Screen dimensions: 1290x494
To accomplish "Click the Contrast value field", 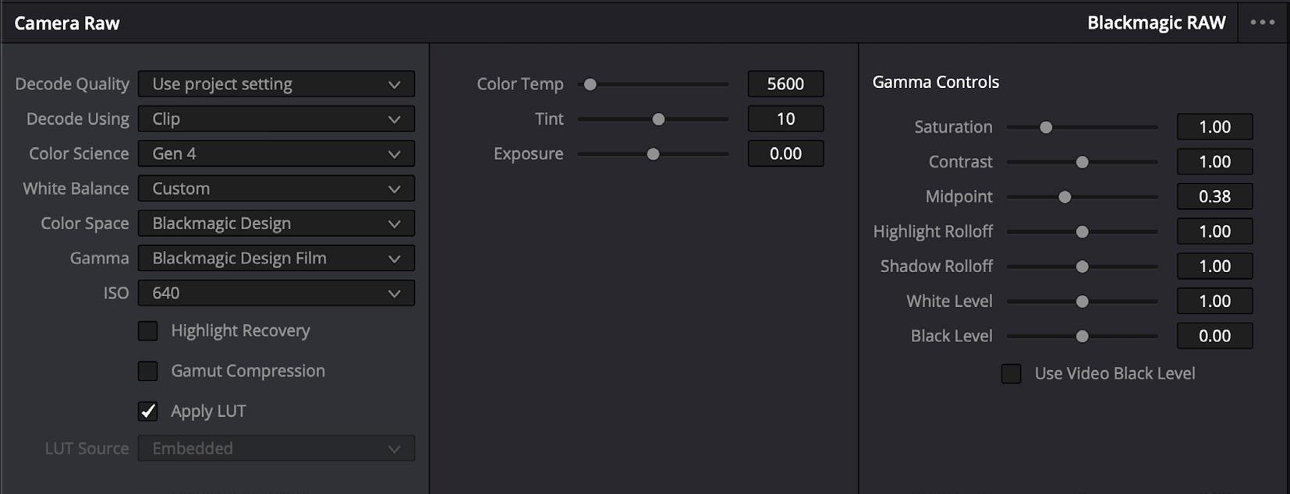I will click(x=1214, y=162).
